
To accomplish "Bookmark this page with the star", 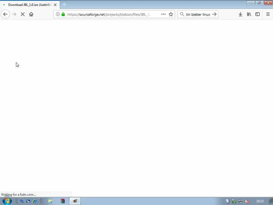I will [171, 14].
